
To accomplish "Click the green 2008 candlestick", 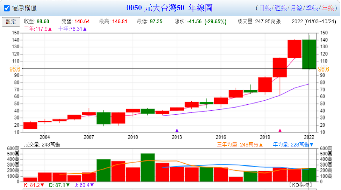I will coord(103,118).
